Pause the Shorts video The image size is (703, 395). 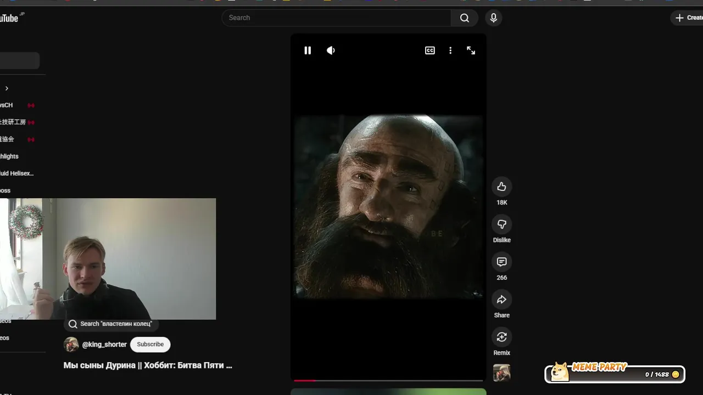click(x=308, y=50)
